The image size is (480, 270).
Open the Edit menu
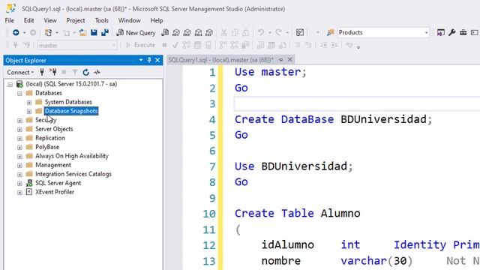click(28, 20)
